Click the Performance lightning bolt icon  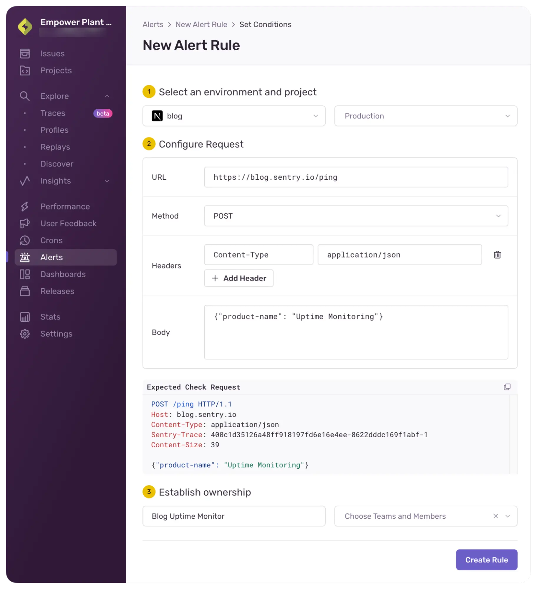pyautogui.click(x=25, y=206)
